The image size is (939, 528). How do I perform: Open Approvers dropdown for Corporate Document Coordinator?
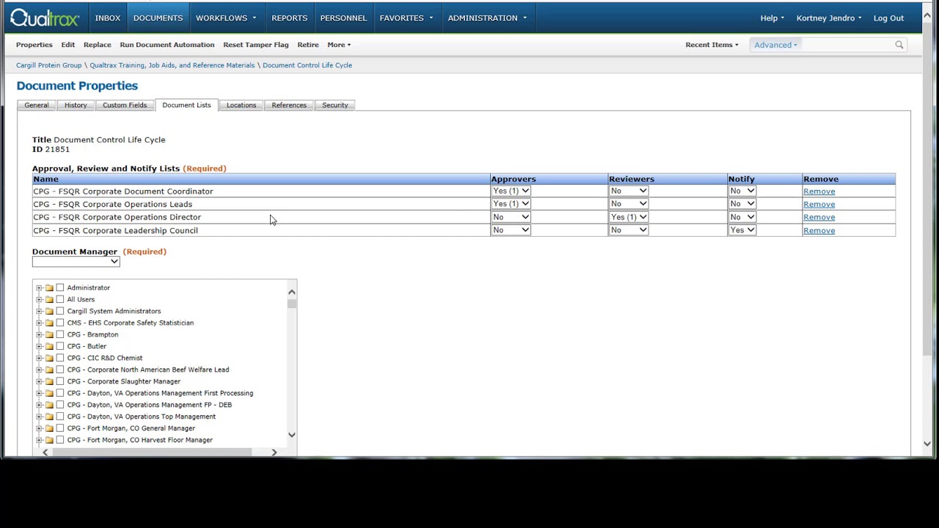511,191
